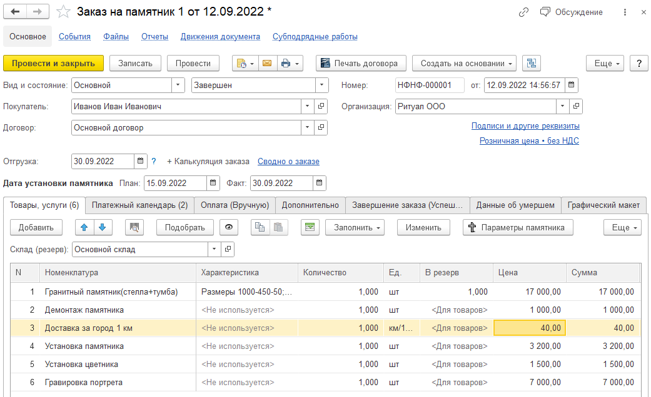Click the email envelope icon in toolbar

point(267,63)
